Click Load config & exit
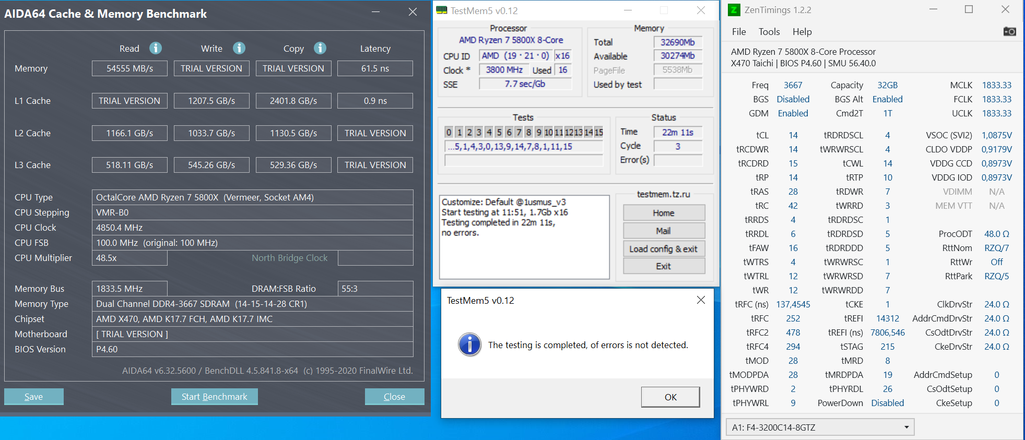Screen dimensions: 1025x440 click(x=664, y=249)
